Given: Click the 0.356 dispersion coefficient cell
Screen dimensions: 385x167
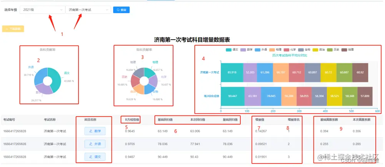Looking at the screenshot, I should coord(357,131).
